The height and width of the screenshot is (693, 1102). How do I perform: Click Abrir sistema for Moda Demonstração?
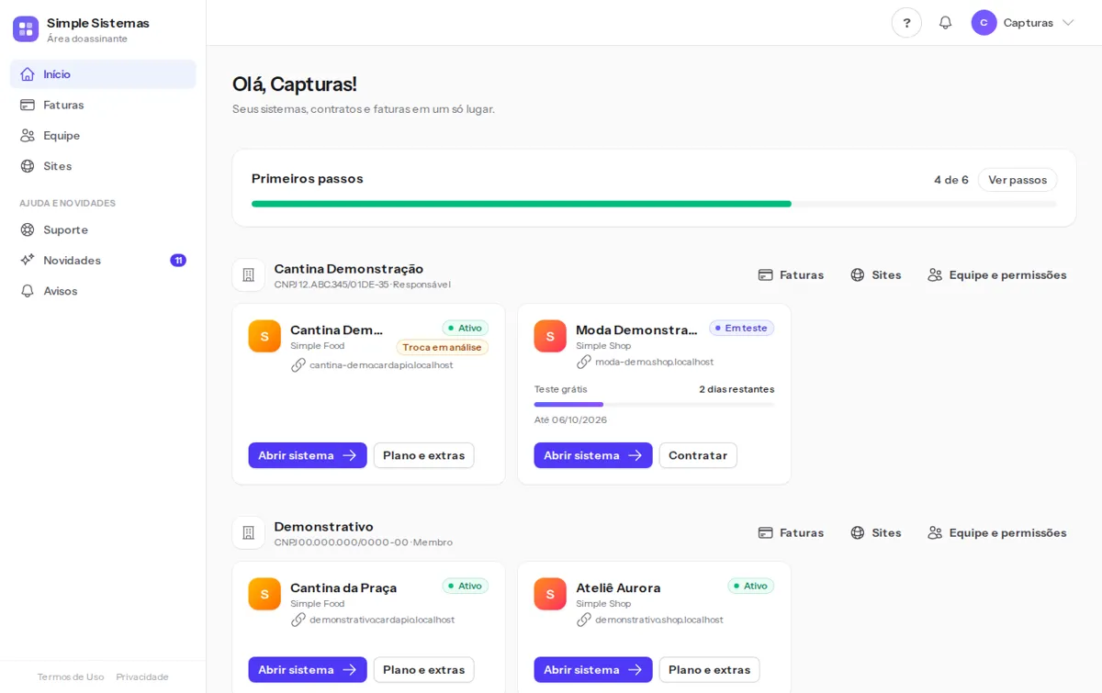(x=593, y=455)
